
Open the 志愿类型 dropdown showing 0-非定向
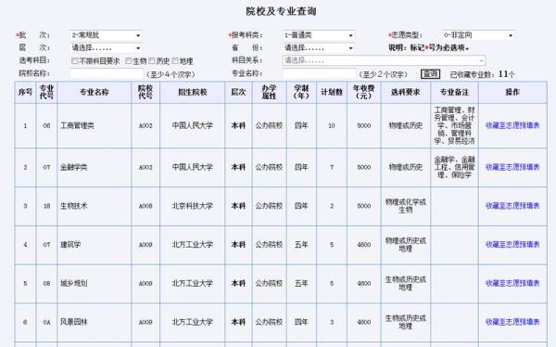pos(478,35)
